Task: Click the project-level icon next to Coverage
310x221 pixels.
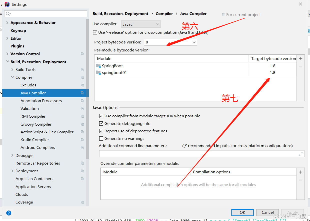Action: pyautogui.click(x=82, y=202)
